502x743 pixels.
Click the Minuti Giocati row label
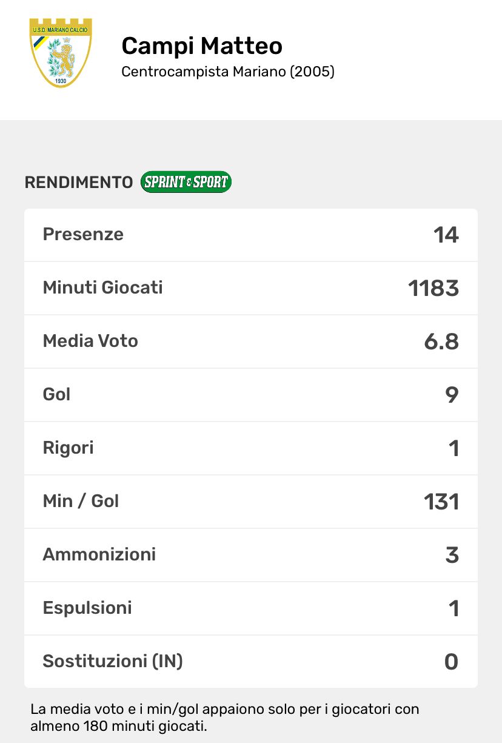pos(102,287)
